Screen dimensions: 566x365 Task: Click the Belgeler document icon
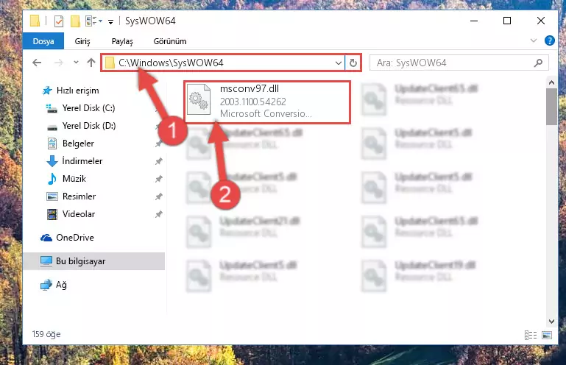pyautogui.click(x=52, y=143)
